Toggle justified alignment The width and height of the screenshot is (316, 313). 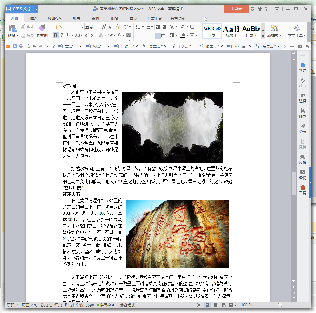[158, 36]
